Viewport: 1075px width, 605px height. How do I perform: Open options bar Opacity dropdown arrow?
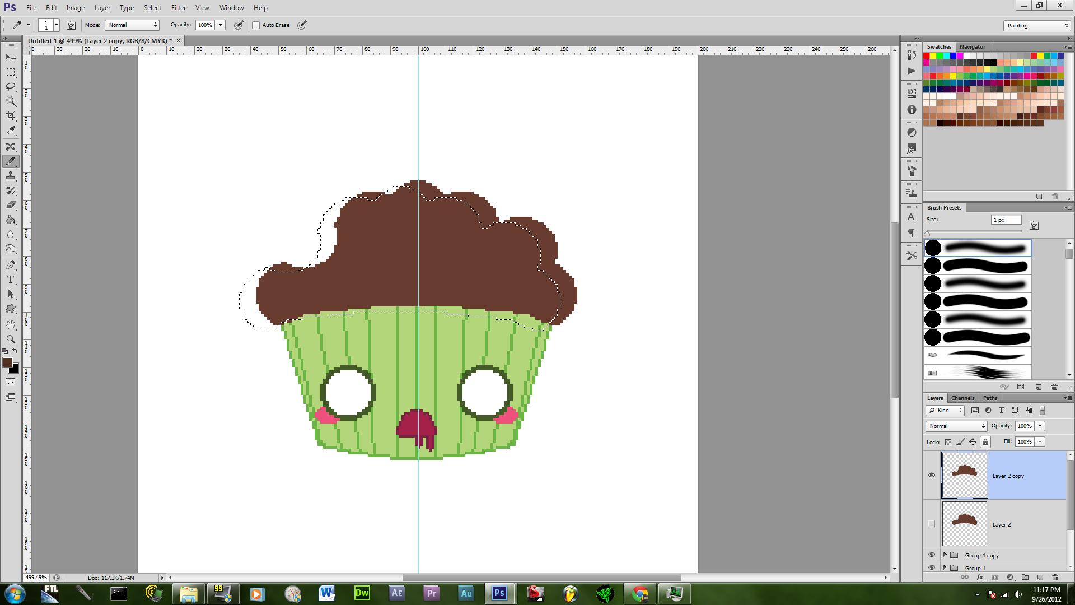tap(221, 25)
